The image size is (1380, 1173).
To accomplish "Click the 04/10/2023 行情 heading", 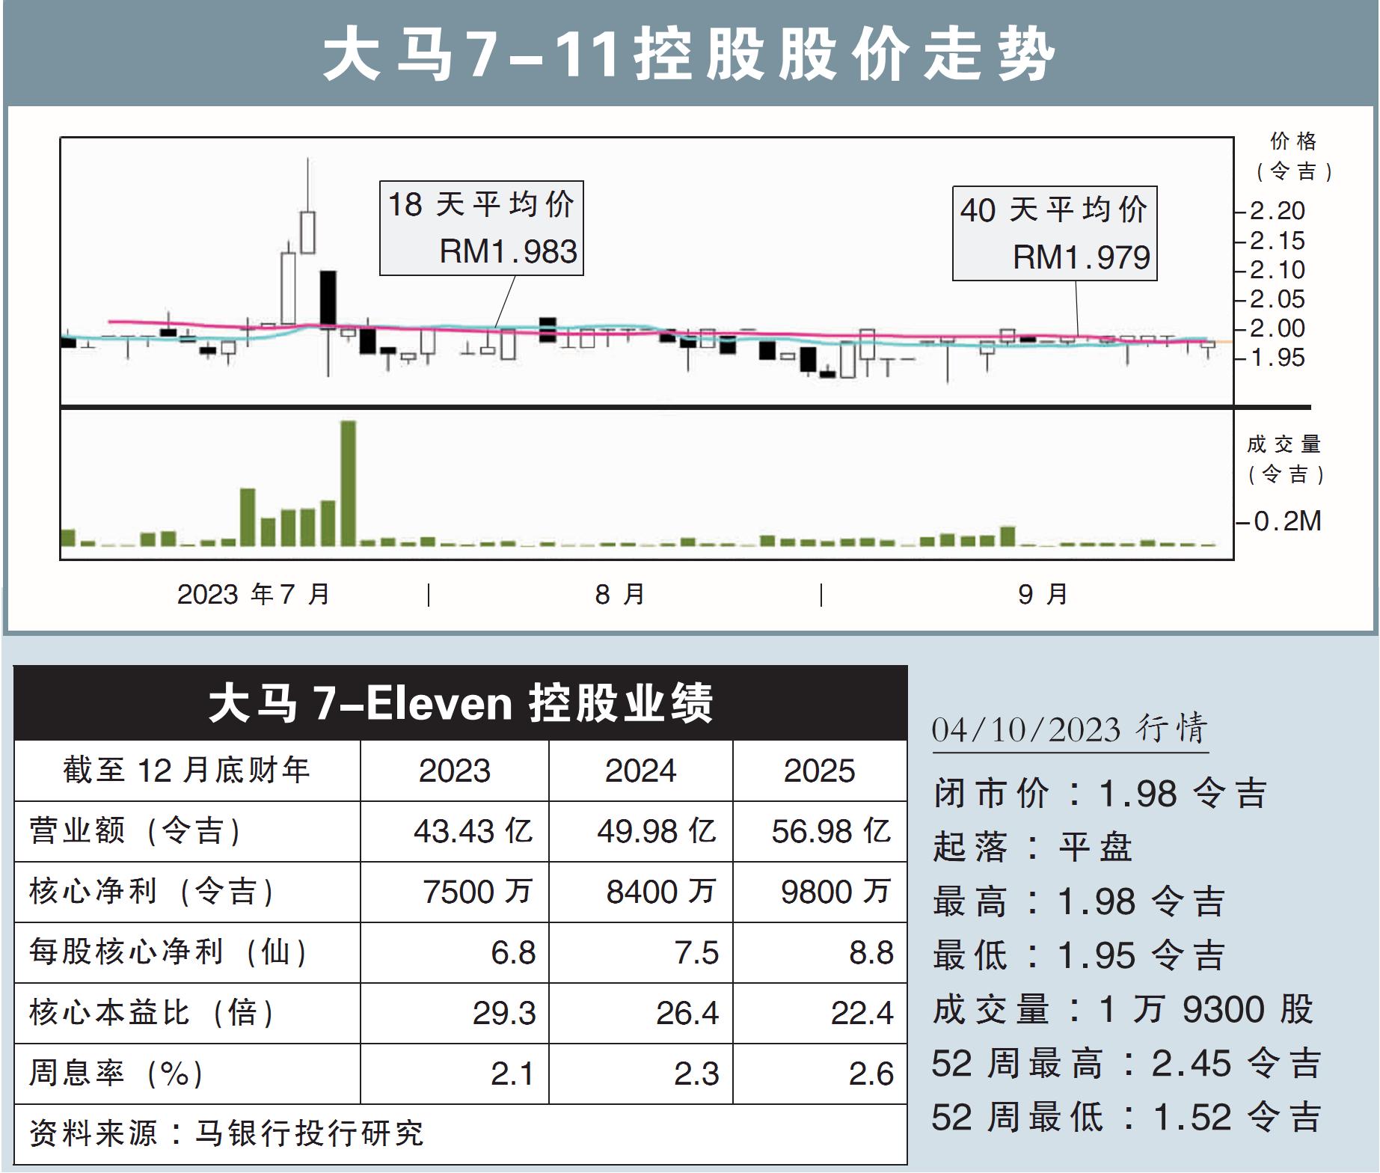I will 1070,729.
